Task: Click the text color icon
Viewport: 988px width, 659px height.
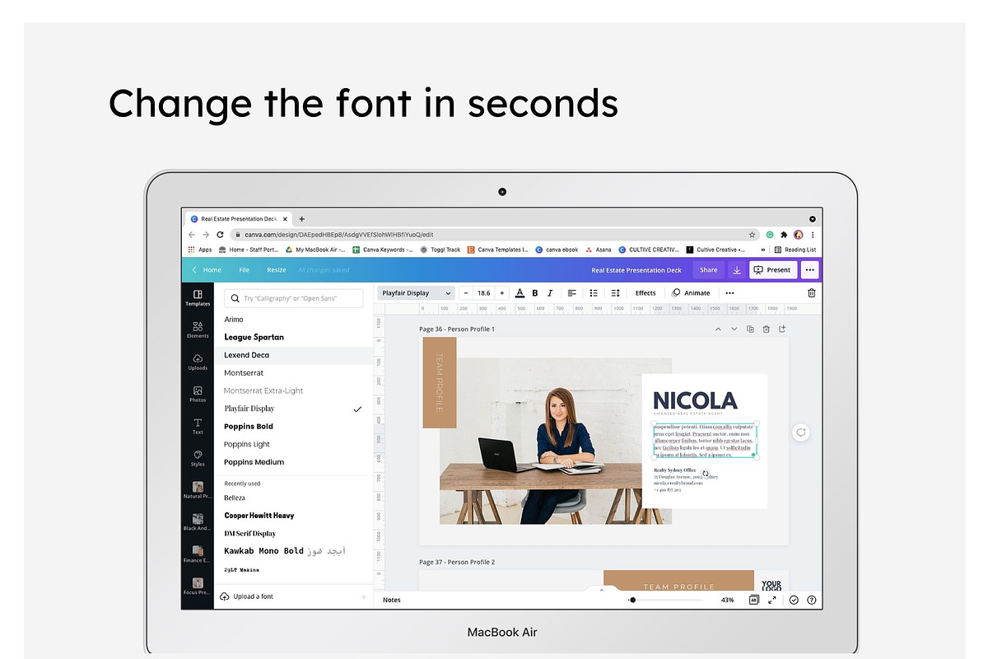Action: pyautogui.click(x=520, y=292)
